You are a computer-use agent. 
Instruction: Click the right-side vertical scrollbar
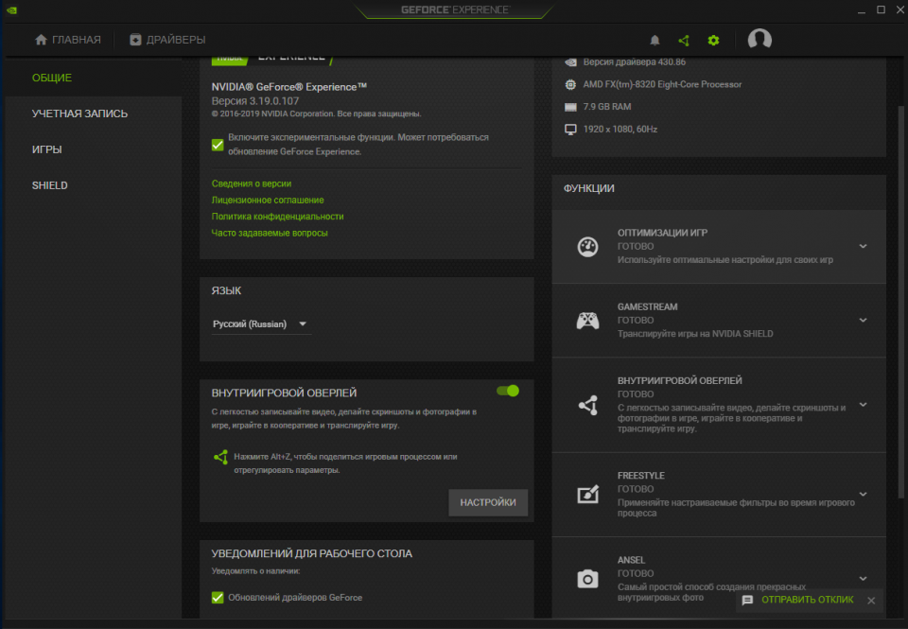(x=901, y=301)
